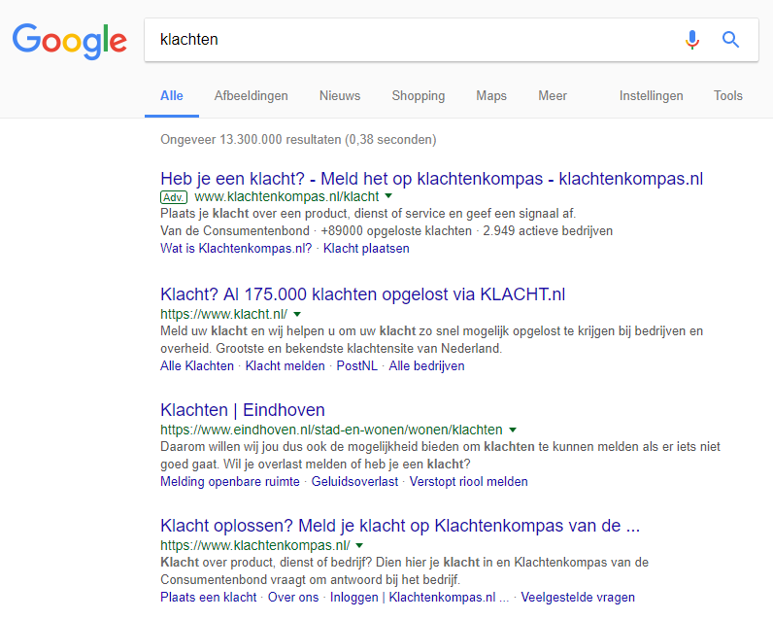The height and width of the screenshot is (620, 773).
Task: Click the Tools option
Action: tap(728, 96)
